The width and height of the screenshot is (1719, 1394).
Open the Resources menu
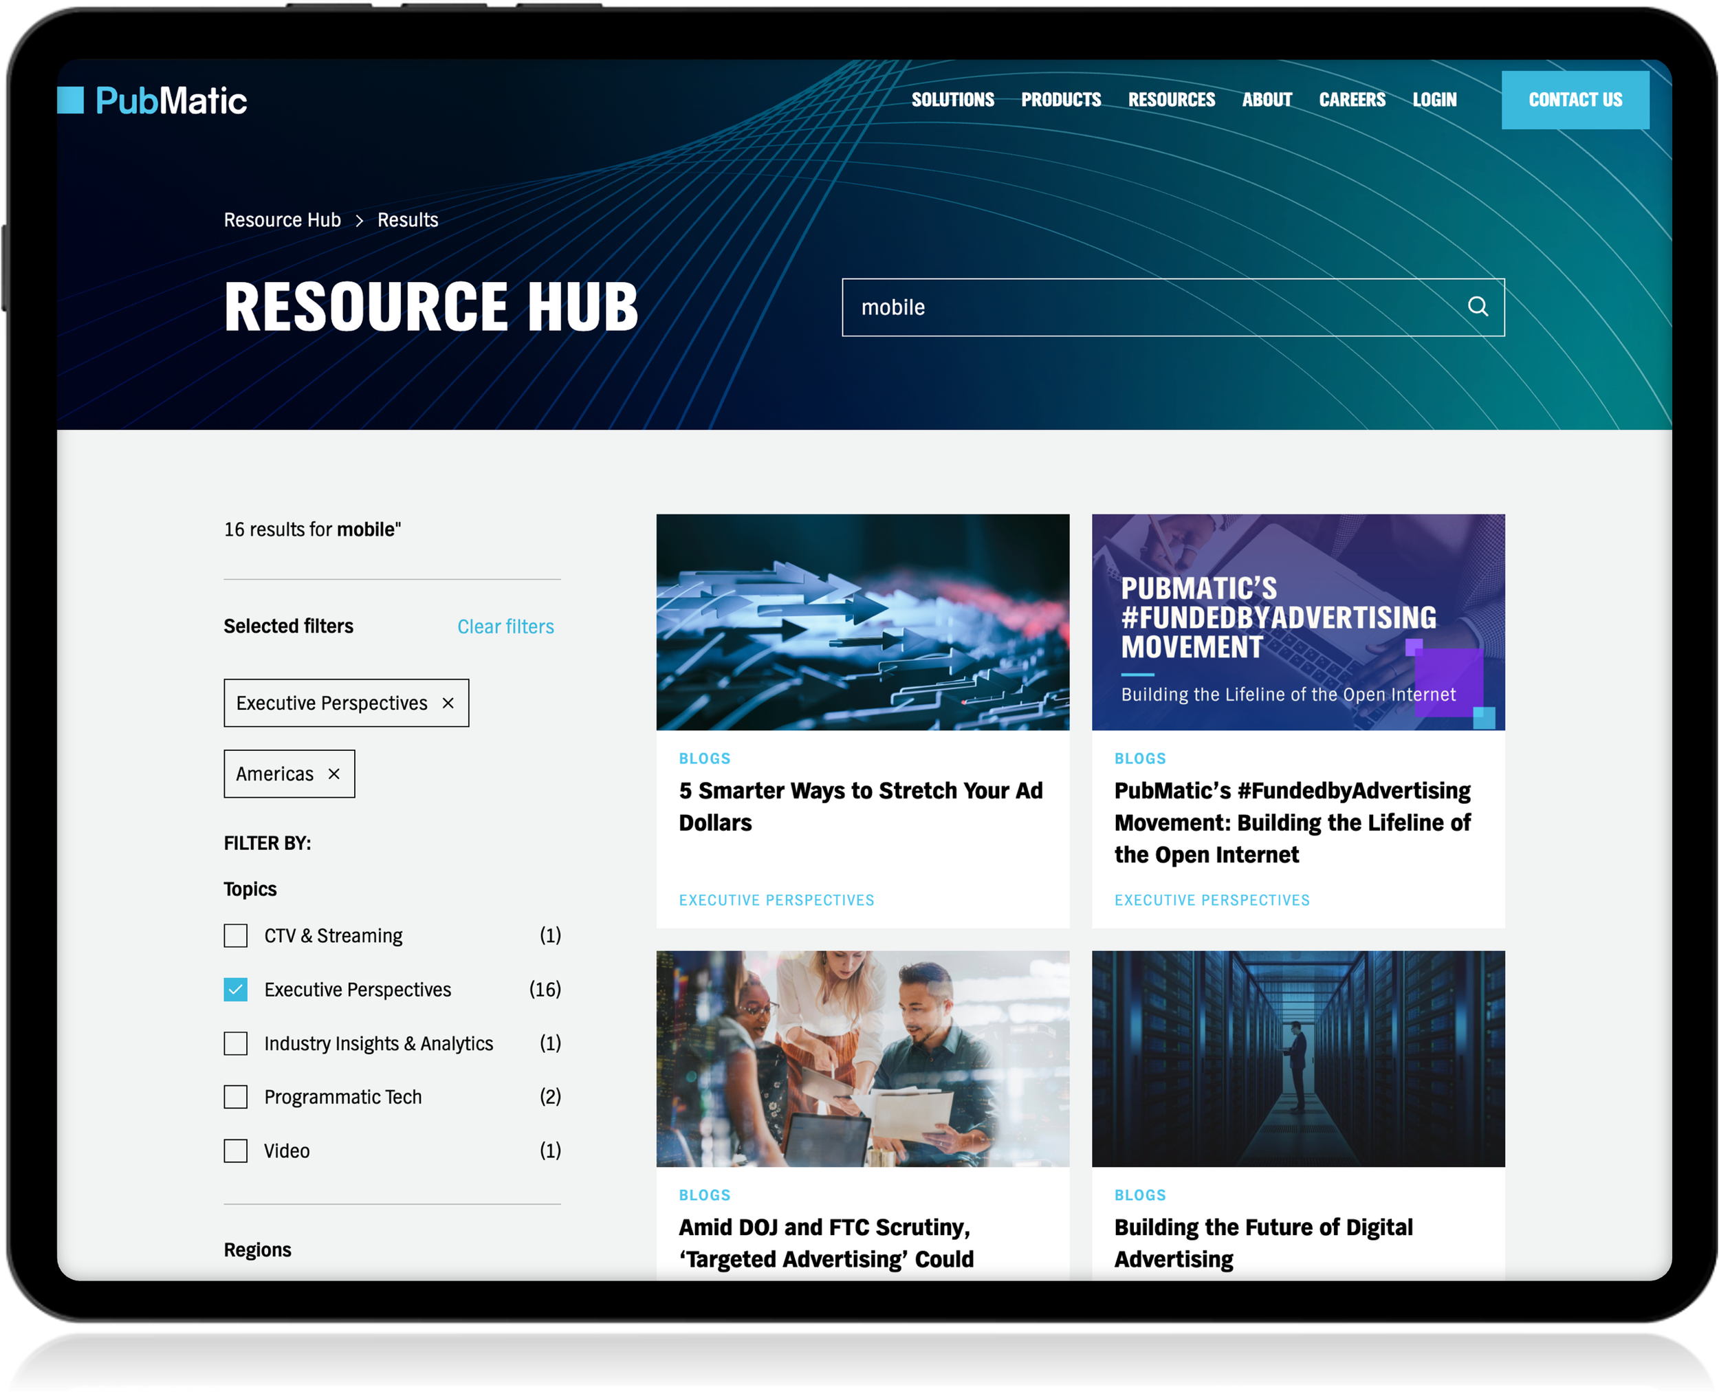click(x=1172, y=100)
